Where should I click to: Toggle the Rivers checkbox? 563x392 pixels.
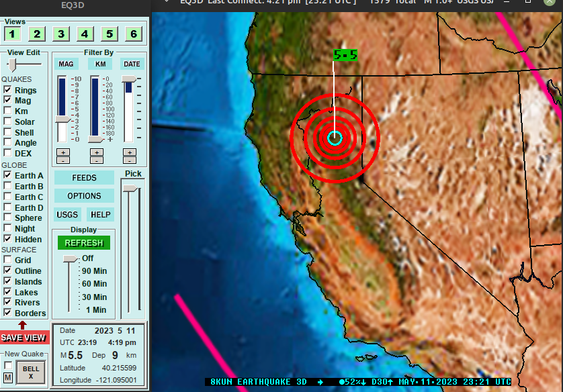pos(7,302)
